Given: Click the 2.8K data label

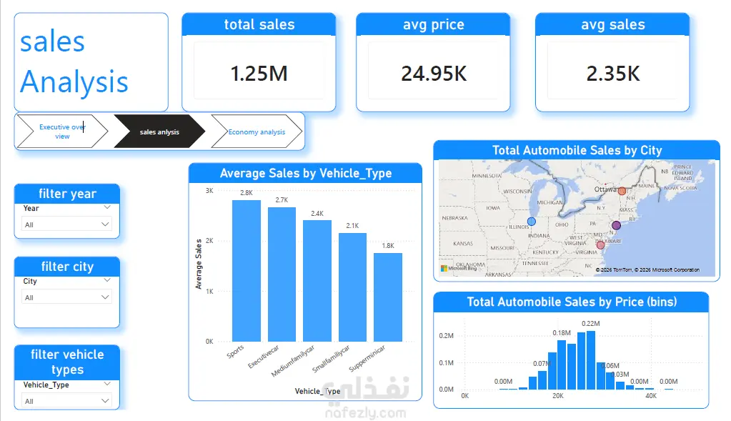Looking at the screenshot, I should click(246, 192).
